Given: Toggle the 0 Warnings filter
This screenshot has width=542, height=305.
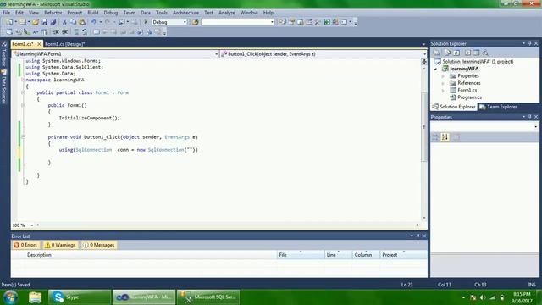Looking at the screenshot, I should [60, 245].
